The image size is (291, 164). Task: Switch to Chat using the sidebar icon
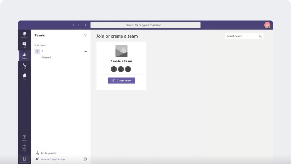[24, 45]
